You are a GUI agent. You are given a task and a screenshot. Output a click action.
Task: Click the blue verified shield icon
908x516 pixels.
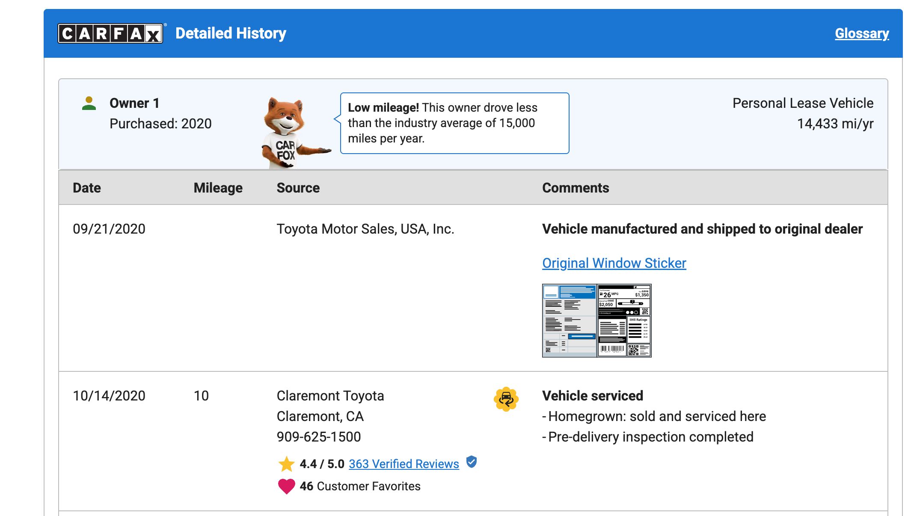(x=472, y=462)
